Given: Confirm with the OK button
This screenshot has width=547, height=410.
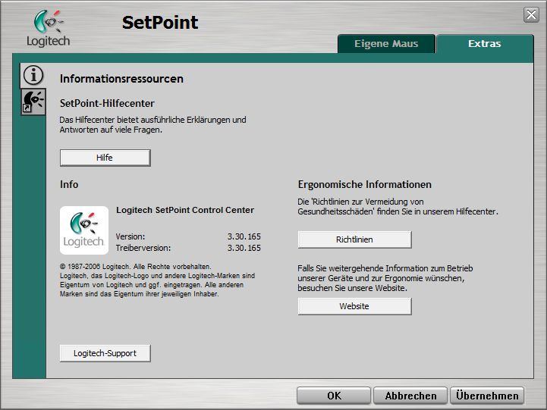Looking at the screenshot, I should [x=334, y=396].
